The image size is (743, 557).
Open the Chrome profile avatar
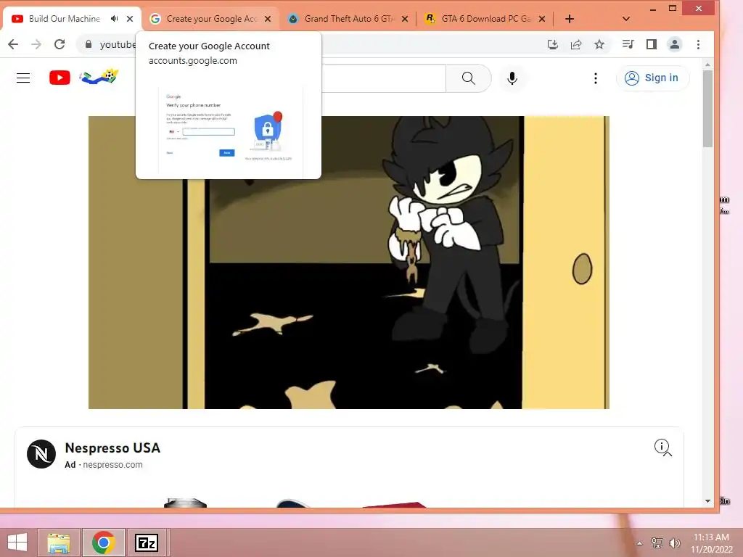coord(674,44)
